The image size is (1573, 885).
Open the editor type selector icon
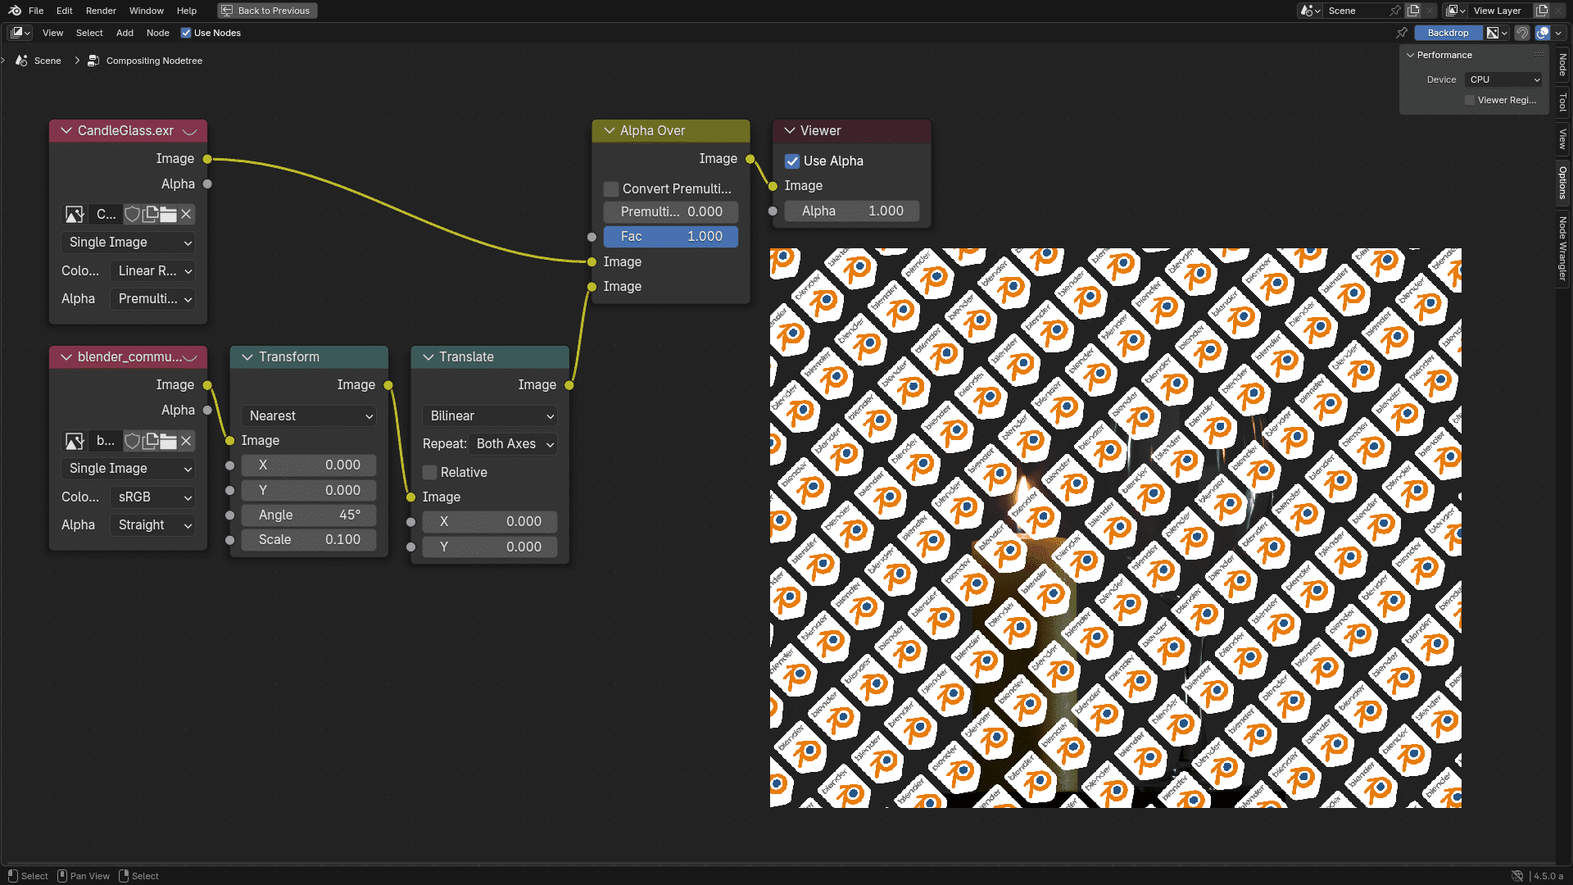[x=16, y=32]
